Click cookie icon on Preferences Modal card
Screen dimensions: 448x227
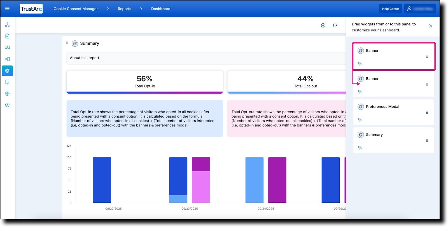click(361, 107)
